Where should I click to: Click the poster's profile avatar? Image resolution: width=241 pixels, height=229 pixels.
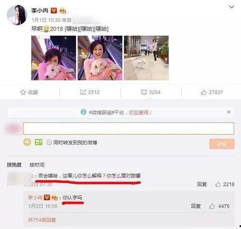tap(17, 15)
